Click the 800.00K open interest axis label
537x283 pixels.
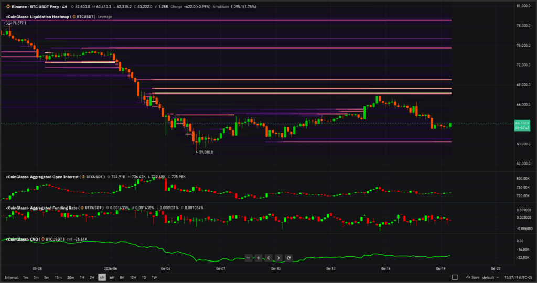click(523, 178)
